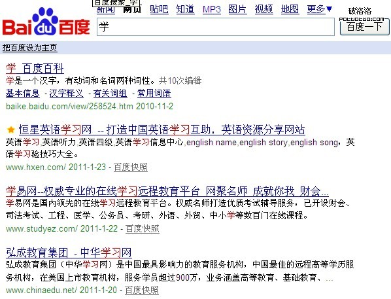Select the 图片 tab

pos(237,9)
